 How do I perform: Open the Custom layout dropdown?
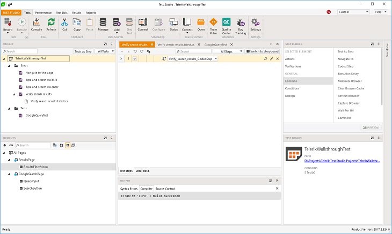click(x=353, y=12)
